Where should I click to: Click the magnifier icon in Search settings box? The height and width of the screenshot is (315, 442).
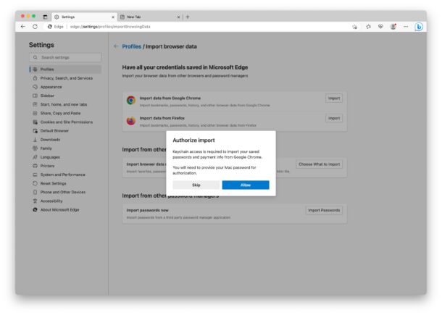36,57
